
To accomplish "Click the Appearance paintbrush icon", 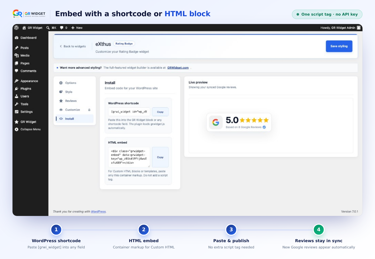I will (17, 81).
